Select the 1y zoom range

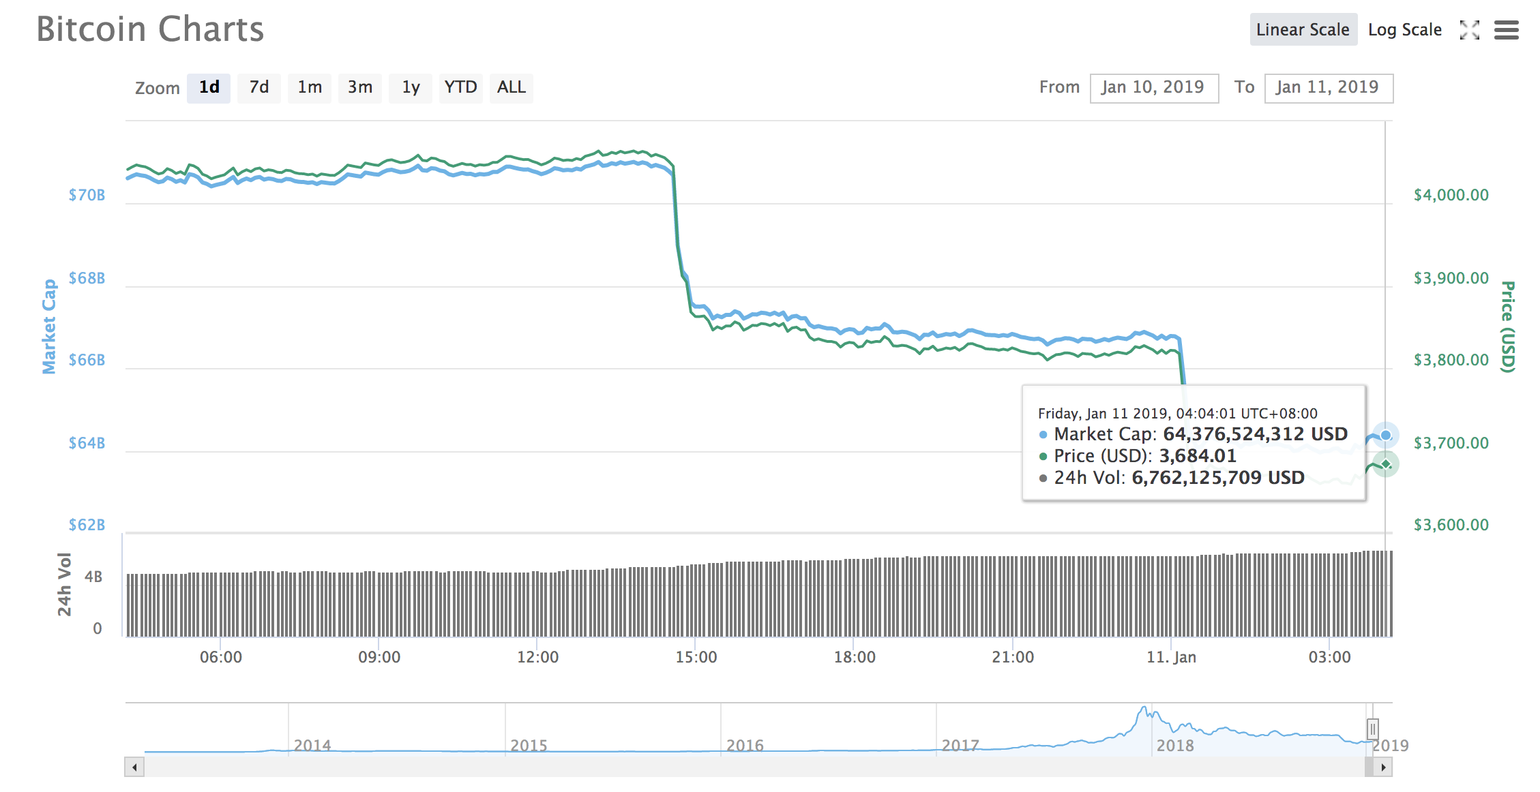(411, 88)
